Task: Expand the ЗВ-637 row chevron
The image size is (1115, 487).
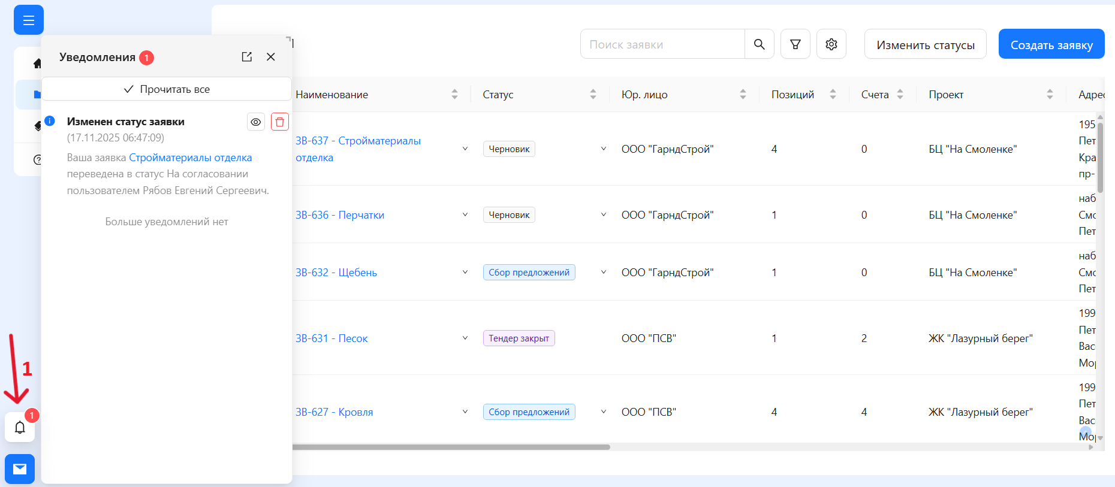Action: pyautogui.click(x=465, y=149)
